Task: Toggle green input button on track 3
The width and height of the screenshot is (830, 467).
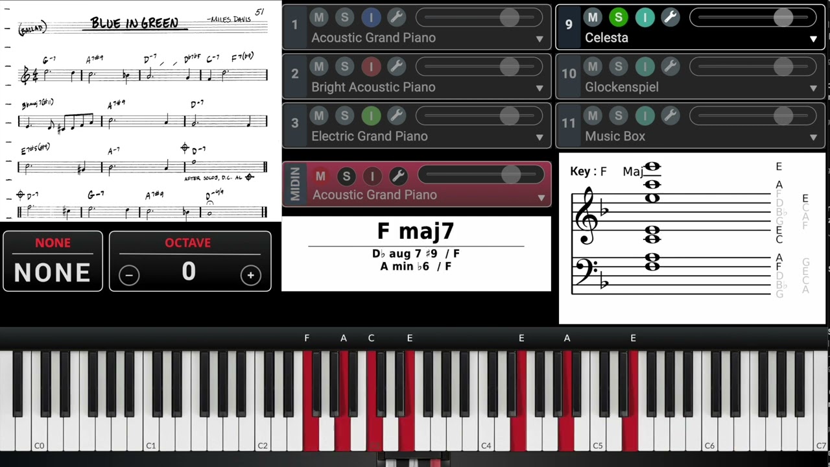Action: coord(370,115)
